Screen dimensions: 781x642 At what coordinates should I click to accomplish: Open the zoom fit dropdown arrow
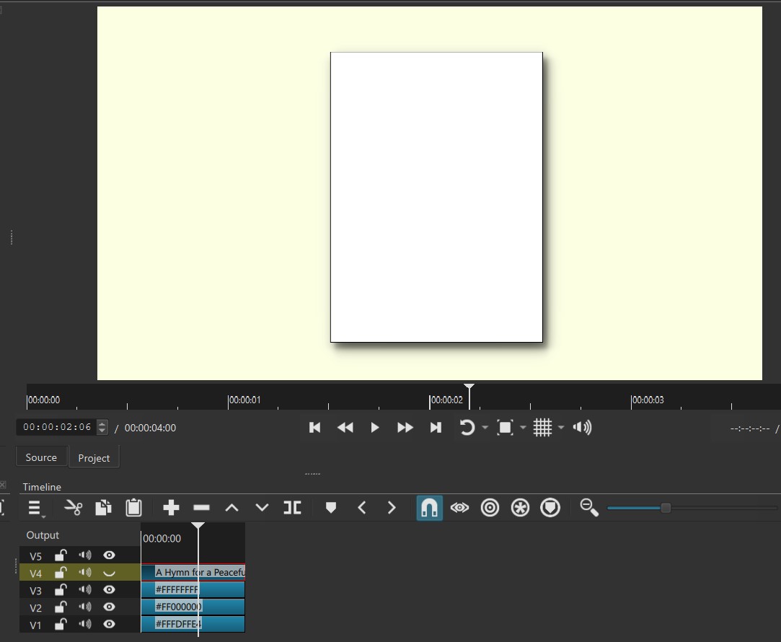(x=523, y=428)
